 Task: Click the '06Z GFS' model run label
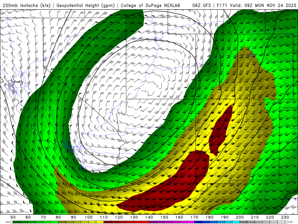point(202,6)
